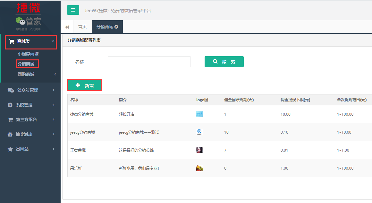Click the logo图 column header

[202, 100]
